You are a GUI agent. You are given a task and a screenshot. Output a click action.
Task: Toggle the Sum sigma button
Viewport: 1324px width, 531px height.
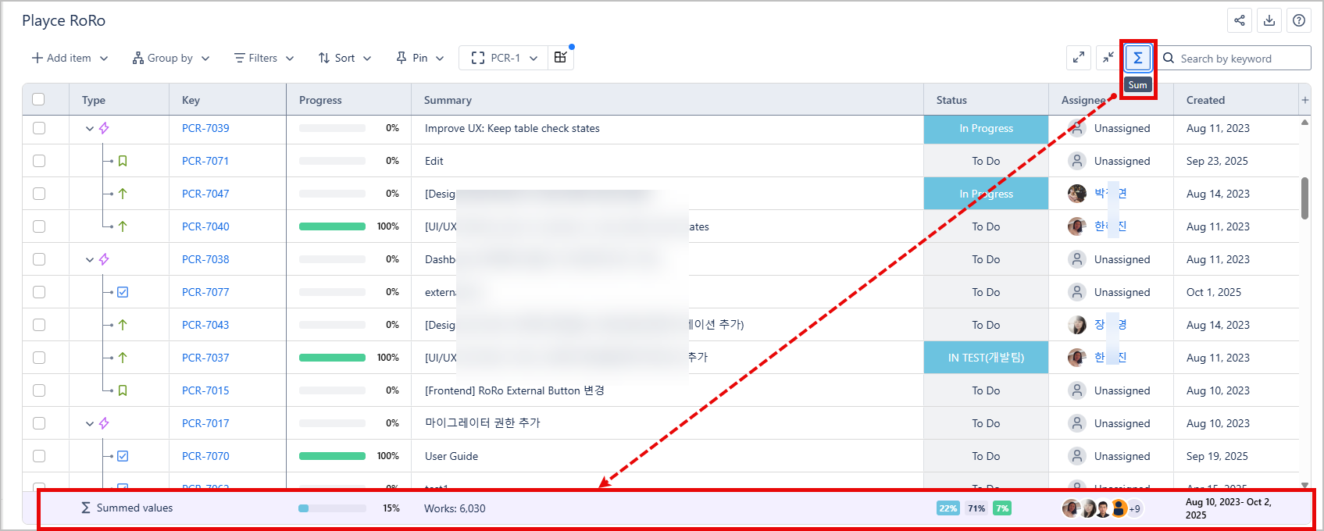[1138, 58]
